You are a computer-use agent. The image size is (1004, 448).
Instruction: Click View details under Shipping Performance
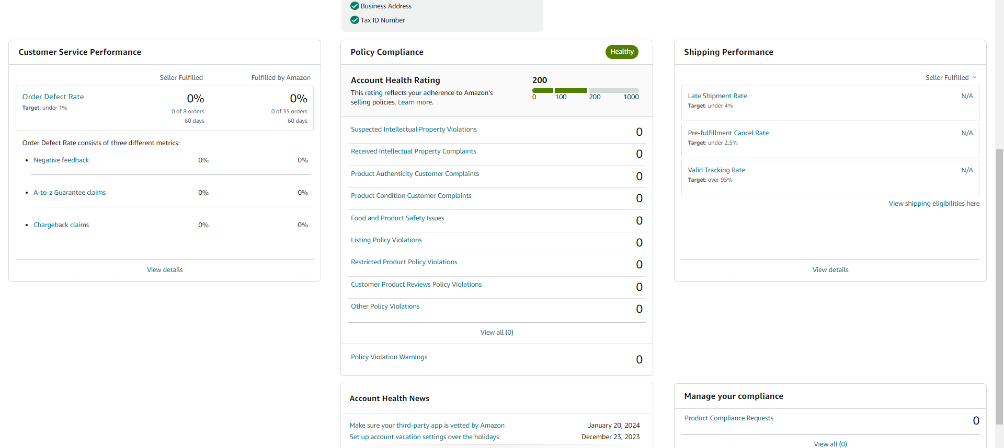pos(830,270)
